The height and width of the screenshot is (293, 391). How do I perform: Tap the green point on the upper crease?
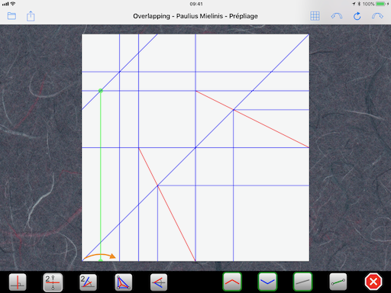101,91
